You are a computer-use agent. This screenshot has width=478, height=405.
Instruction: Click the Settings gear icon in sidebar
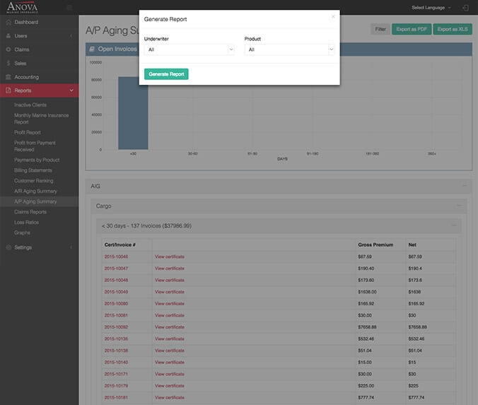[x=8, y=247]
